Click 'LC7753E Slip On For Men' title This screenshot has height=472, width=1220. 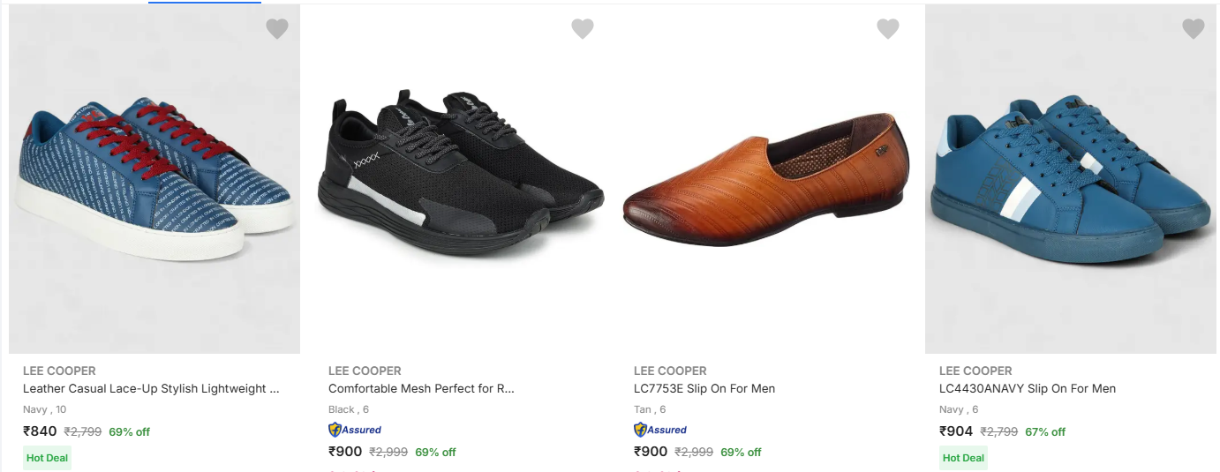coord(704,388)
